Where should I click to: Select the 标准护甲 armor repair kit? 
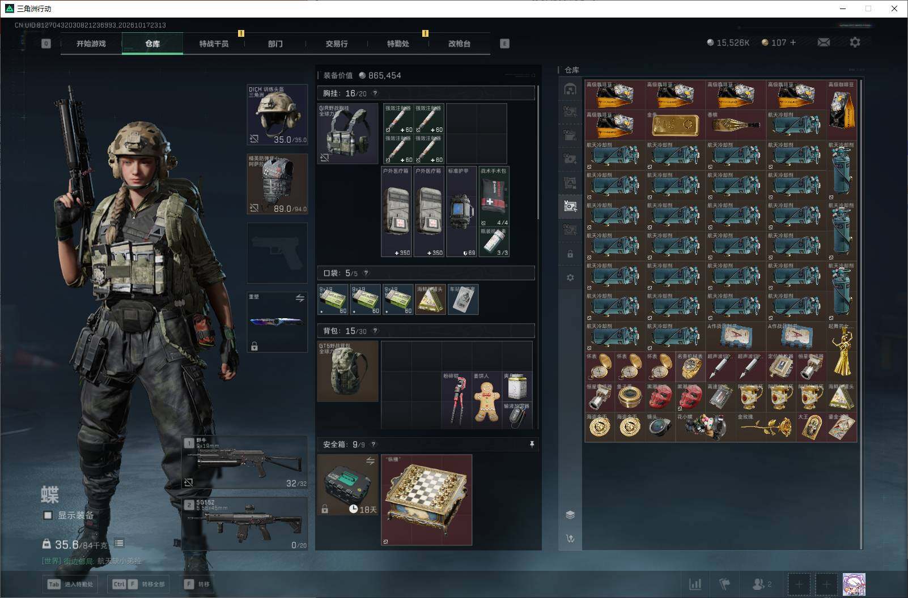(461, 212)
